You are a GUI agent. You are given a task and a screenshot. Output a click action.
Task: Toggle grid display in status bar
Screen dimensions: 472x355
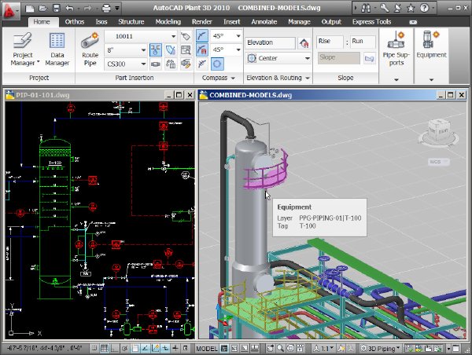105,349
